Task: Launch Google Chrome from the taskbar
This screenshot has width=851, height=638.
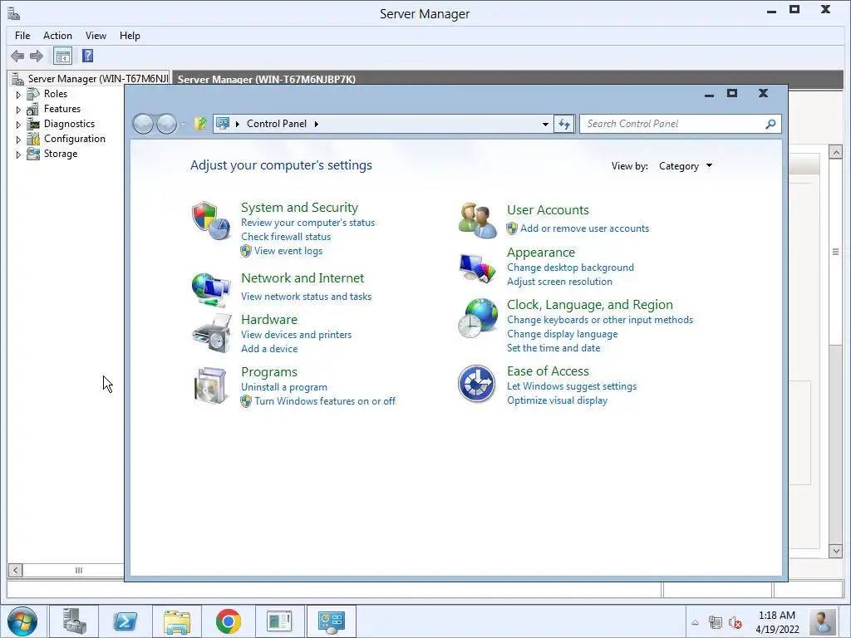Action: [229, 621]
